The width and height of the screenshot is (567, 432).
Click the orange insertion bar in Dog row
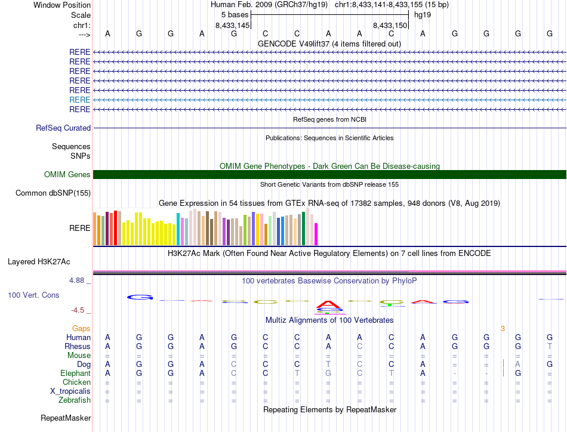pos(503,363)
